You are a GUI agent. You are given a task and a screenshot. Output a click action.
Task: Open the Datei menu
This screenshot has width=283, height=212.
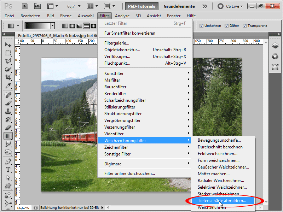pos(10,16)
